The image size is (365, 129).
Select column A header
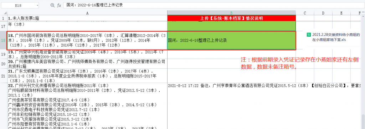[x=88, y=13]
